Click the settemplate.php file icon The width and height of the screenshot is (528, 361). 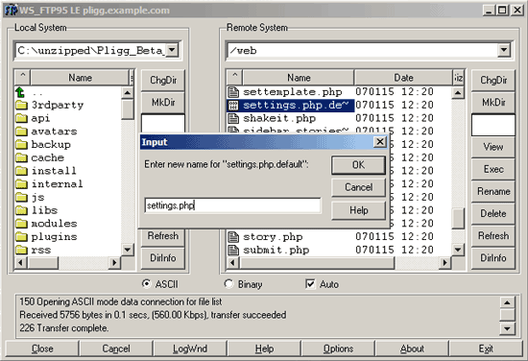coord(233,92)
